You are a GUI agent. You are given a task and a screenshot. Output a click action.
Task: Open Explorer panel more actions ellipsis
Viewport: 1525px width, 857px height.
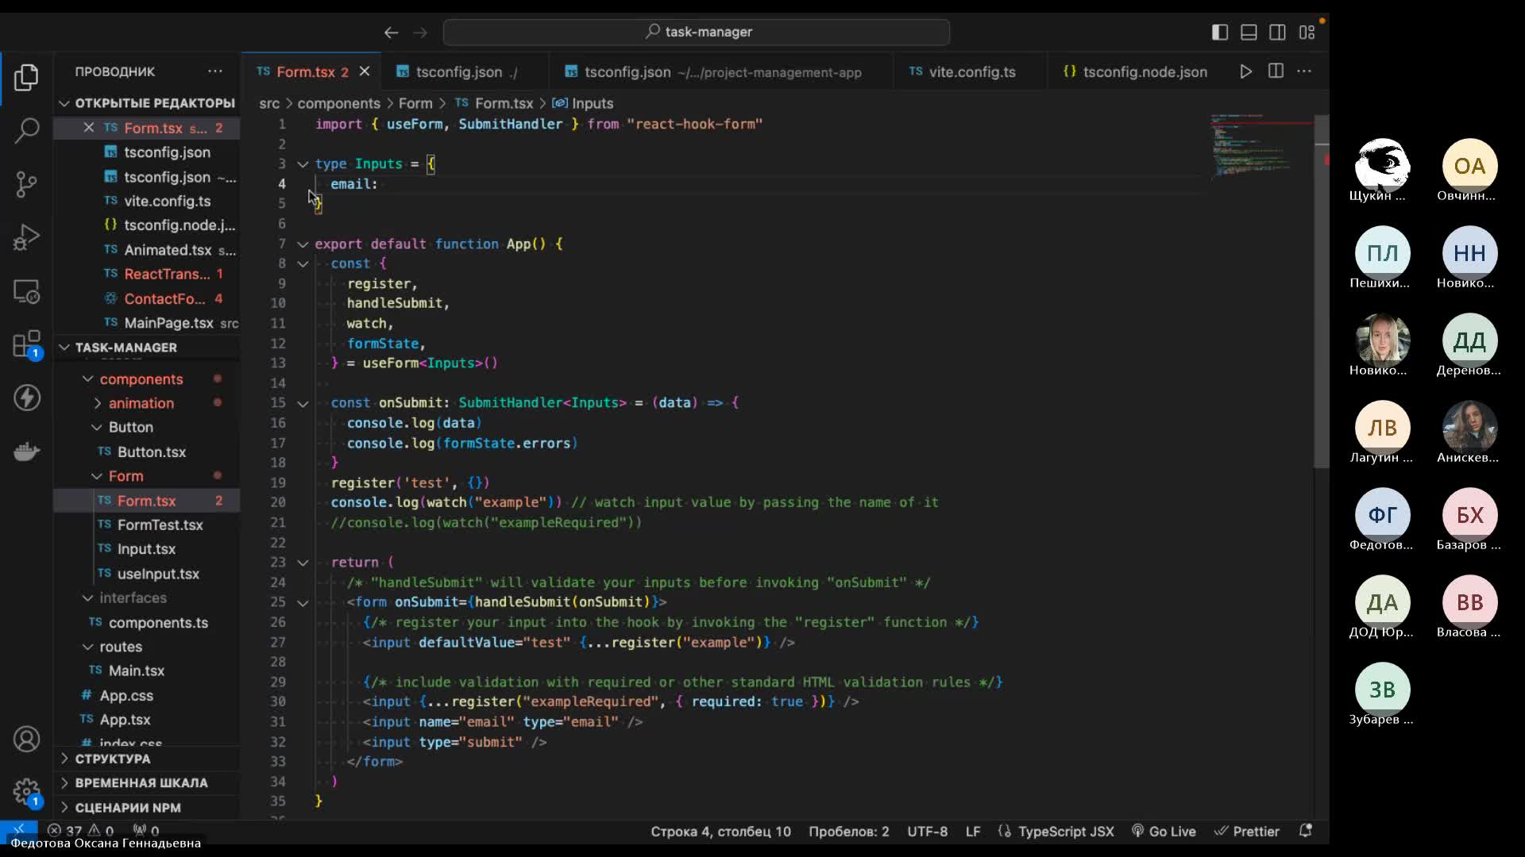pyautogui.click(x=215, y=71)
